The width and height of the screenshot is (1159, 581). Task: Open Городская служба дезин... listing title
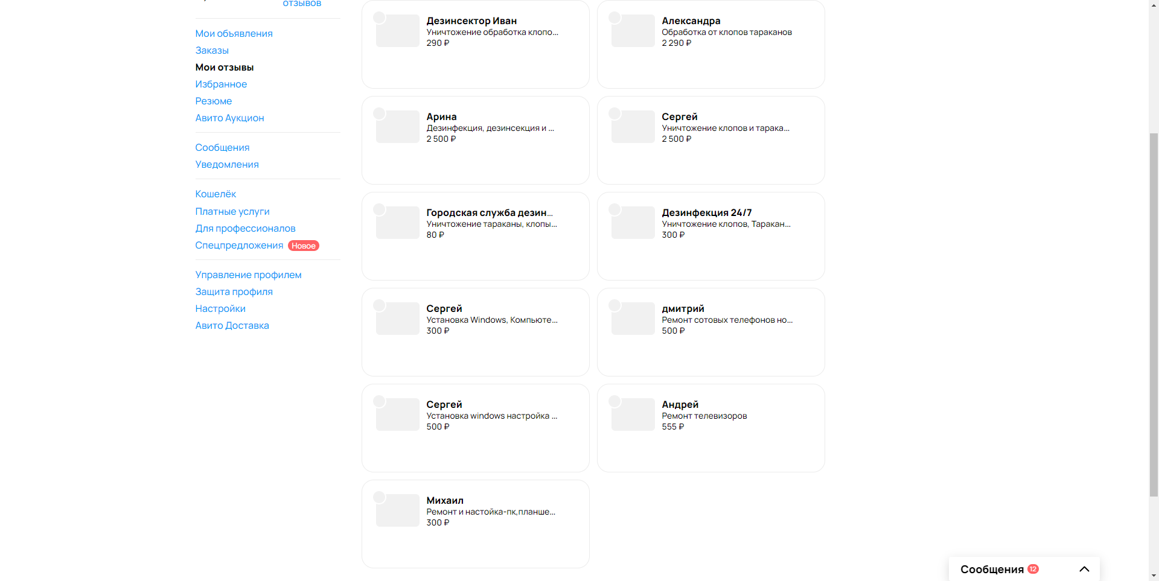click(x=490, y=212)
